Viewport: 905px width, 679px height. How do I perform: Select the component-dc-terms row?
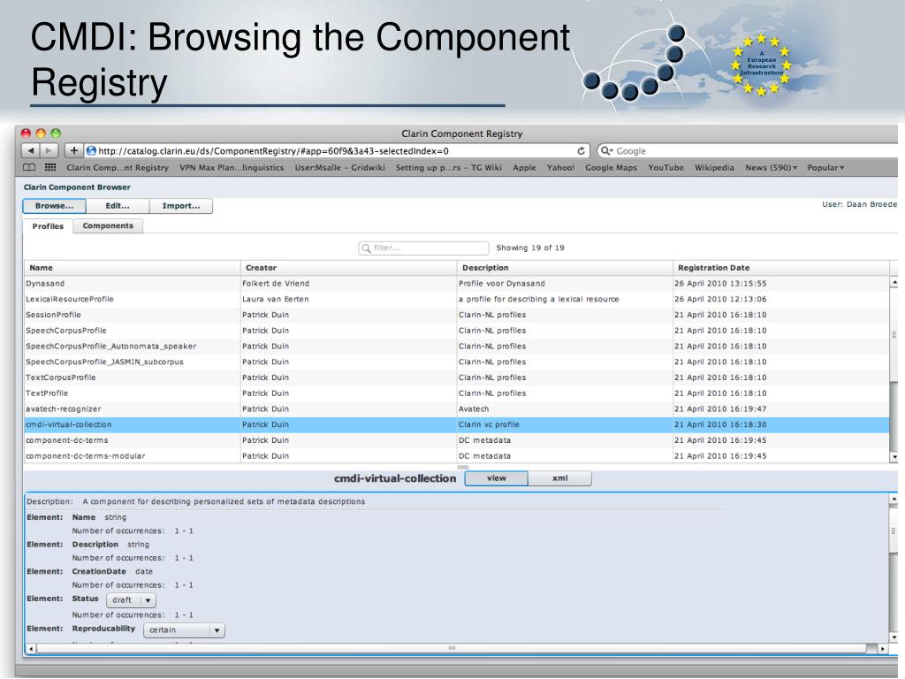tap(456, 440)
